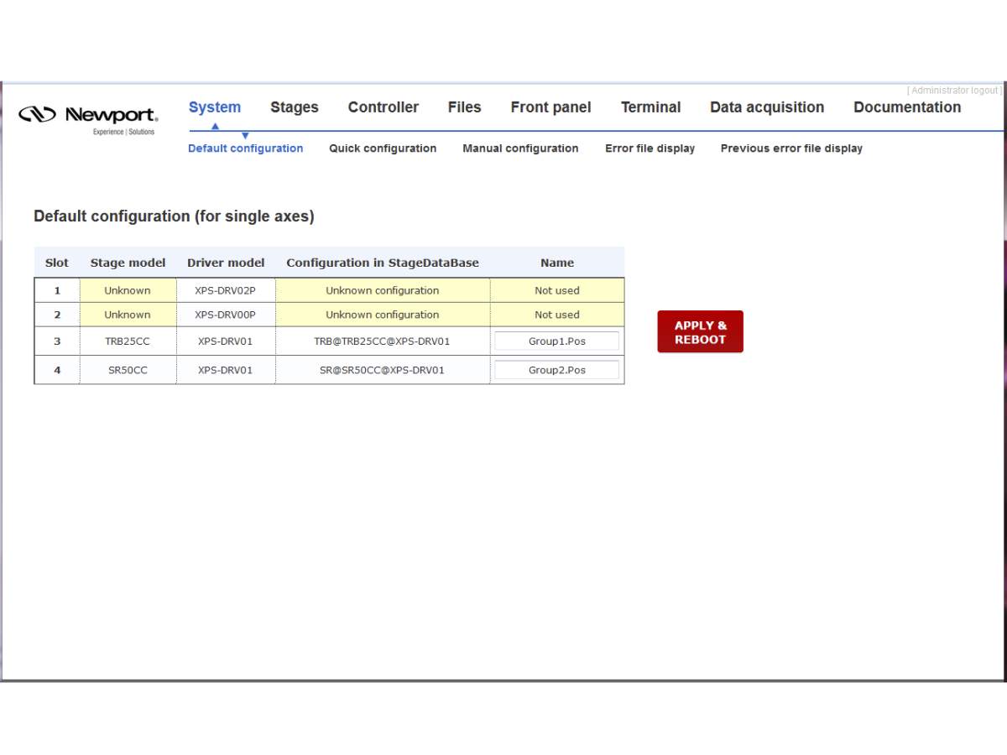Open the Stages menu
1007x755 pixels.
[x=295, y=107]
